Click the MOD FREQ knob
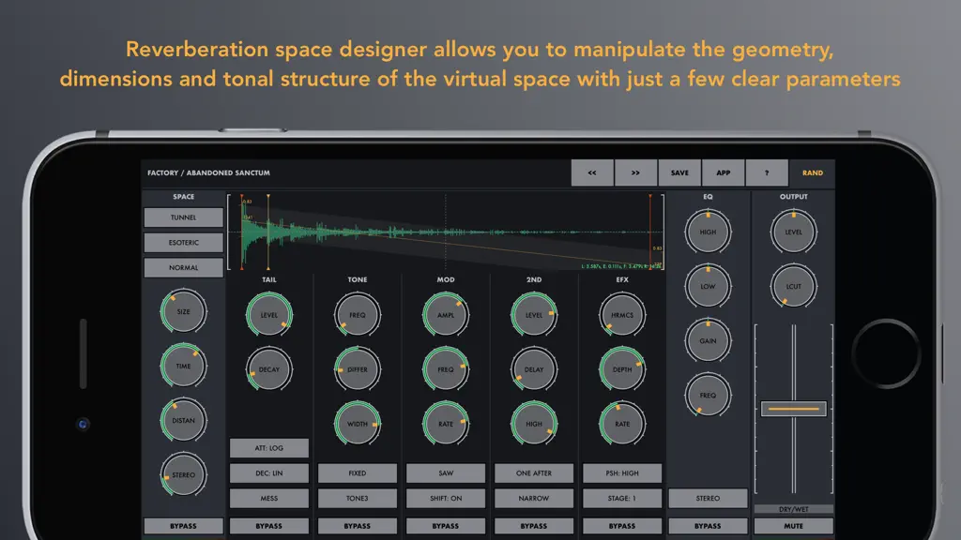 446,369
